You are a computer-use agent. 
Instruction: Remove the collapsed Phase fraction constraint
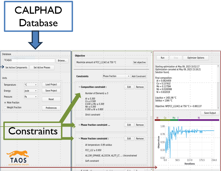(x=140, y=125)
